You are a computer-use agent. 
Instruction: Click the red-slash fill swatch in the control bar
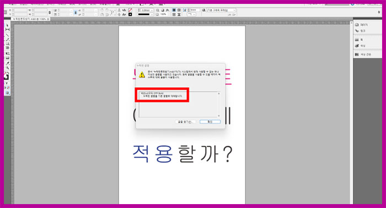(130, 10)
